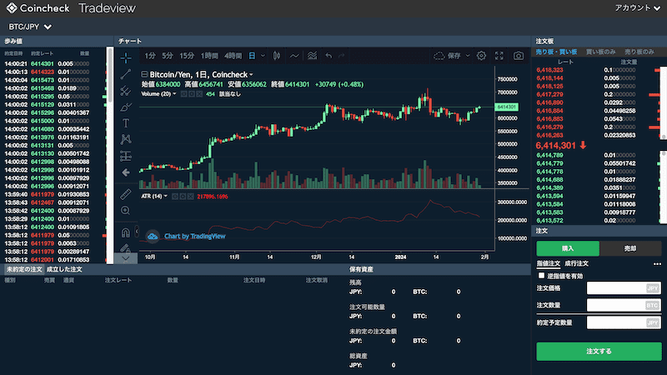667x375 pixels.
Task: Open the compare symbols tool
Action: coord(294,56)
